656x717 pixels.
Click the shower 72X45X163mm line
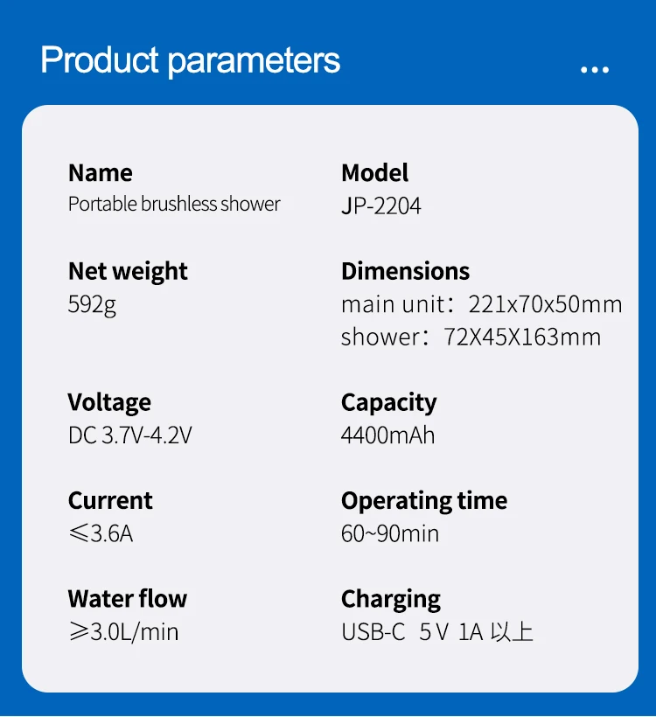471,338
